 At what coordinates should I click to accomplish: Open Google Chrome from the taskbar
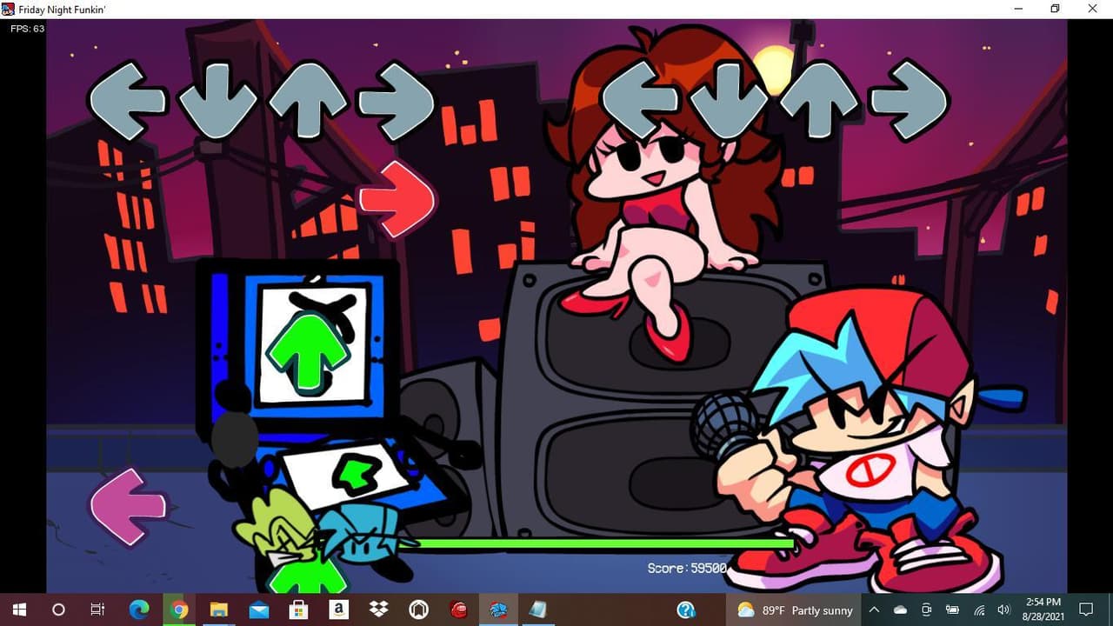[x=179, y=609]
